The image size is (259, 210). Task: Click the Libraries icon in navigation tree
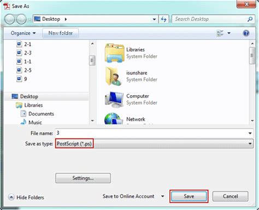(x=19, y=105)
